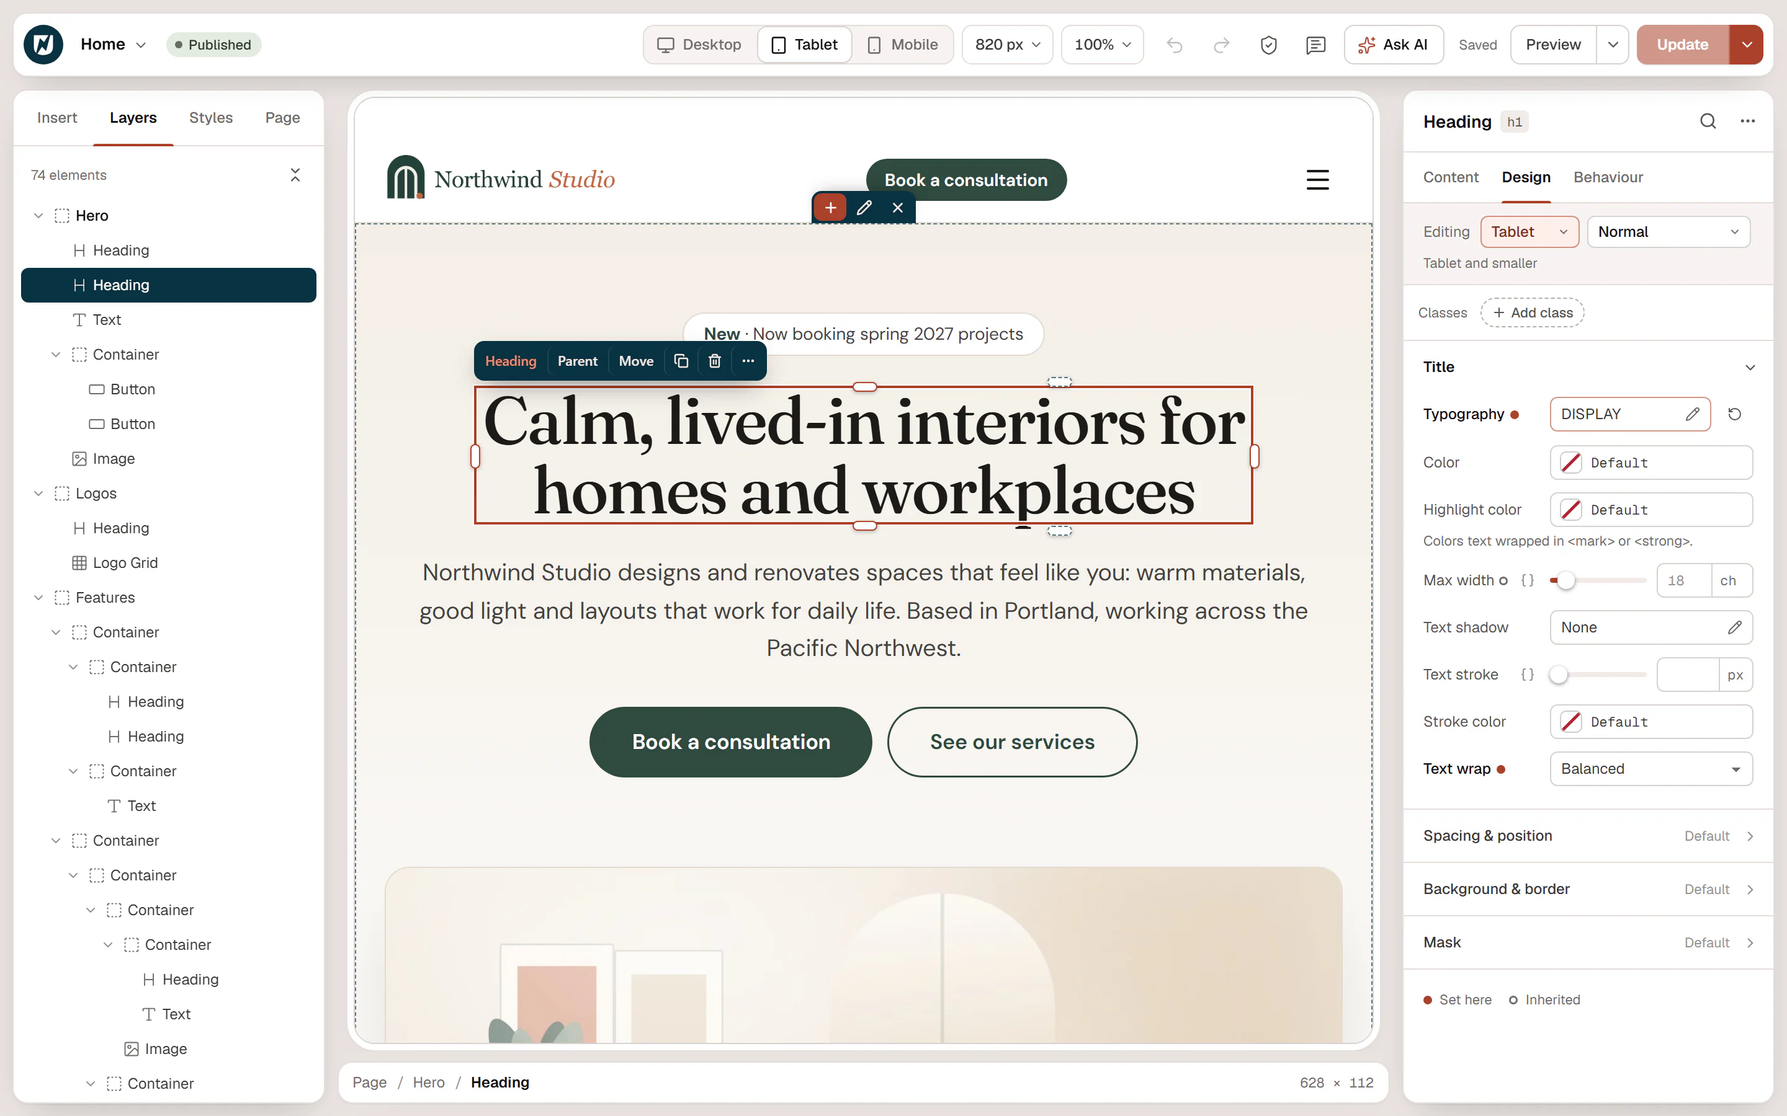Switch to the Styles tab
The height and width of the screenshot is (1116, 1787).
pyautogui.click(x=210, y=117)
